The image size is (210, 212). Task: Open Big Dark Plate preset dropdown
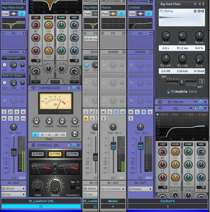[x=195, y=4]
